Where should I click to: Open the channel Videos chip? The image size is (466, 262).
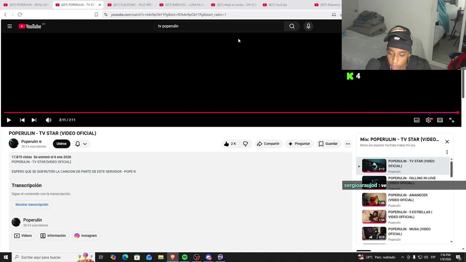coord(23,236)
